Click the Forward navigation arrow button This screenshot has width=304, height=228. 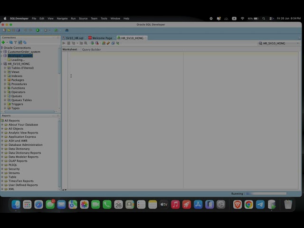coord(46,30)
